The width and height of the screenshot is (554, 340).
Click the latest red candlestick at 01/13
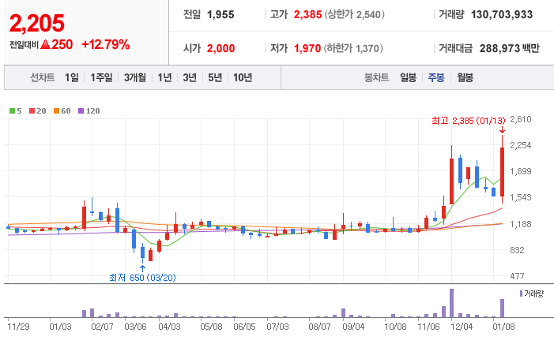502,172
